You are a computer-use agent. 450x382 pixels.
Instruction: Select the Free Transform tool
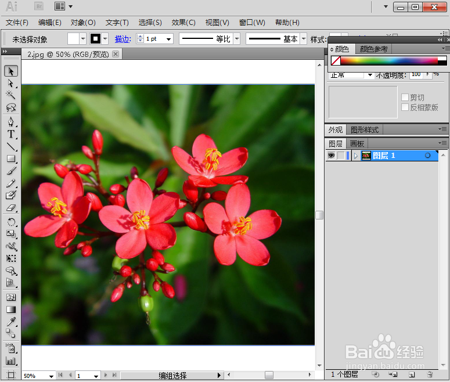click(x=11, y=258)
